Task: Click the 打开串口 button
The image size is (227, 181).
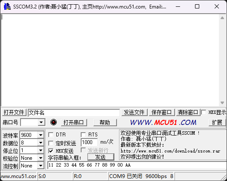Action: [74, 122]
